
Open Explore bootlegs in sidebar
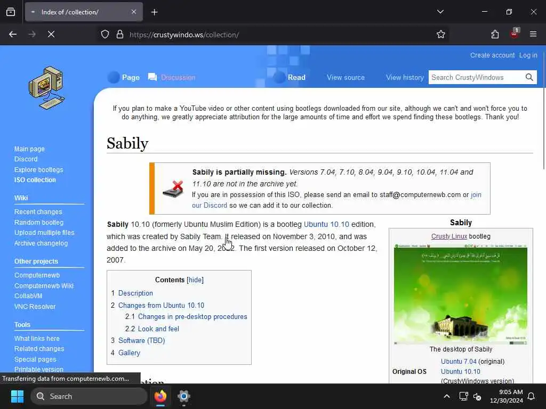[38, 169]
